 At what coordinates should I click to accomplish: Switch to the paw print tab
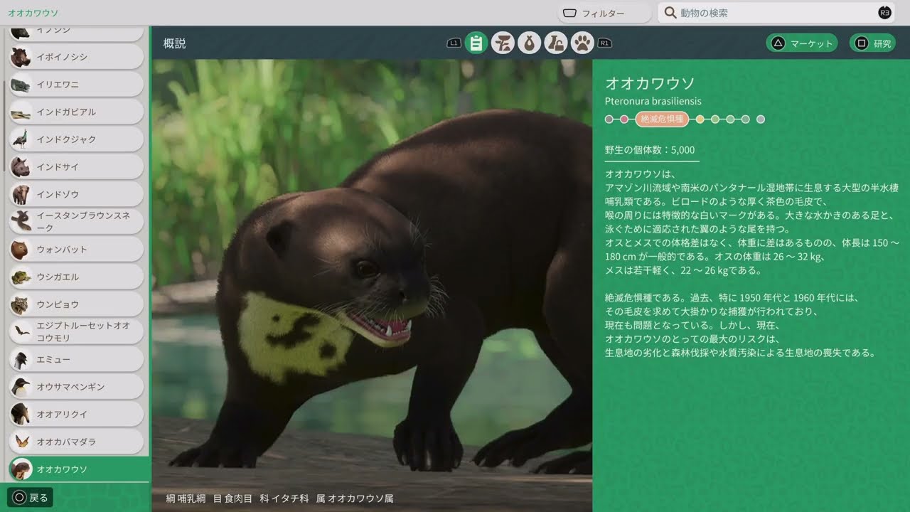click(x=582, y=43)
